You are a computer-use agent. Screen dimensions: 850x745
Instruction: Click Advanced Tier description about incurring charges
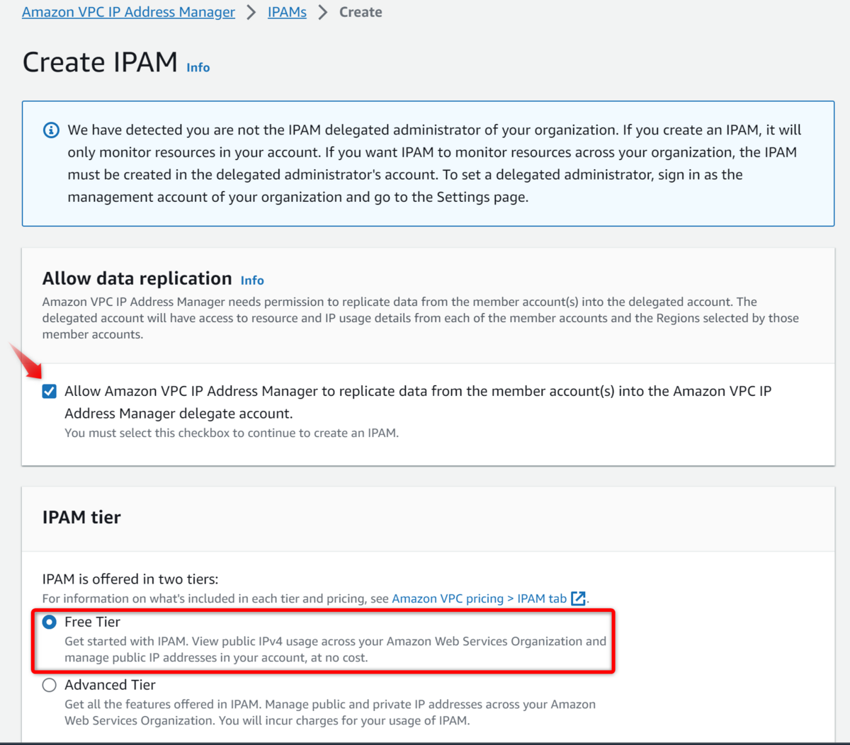(x=330, y=712)
